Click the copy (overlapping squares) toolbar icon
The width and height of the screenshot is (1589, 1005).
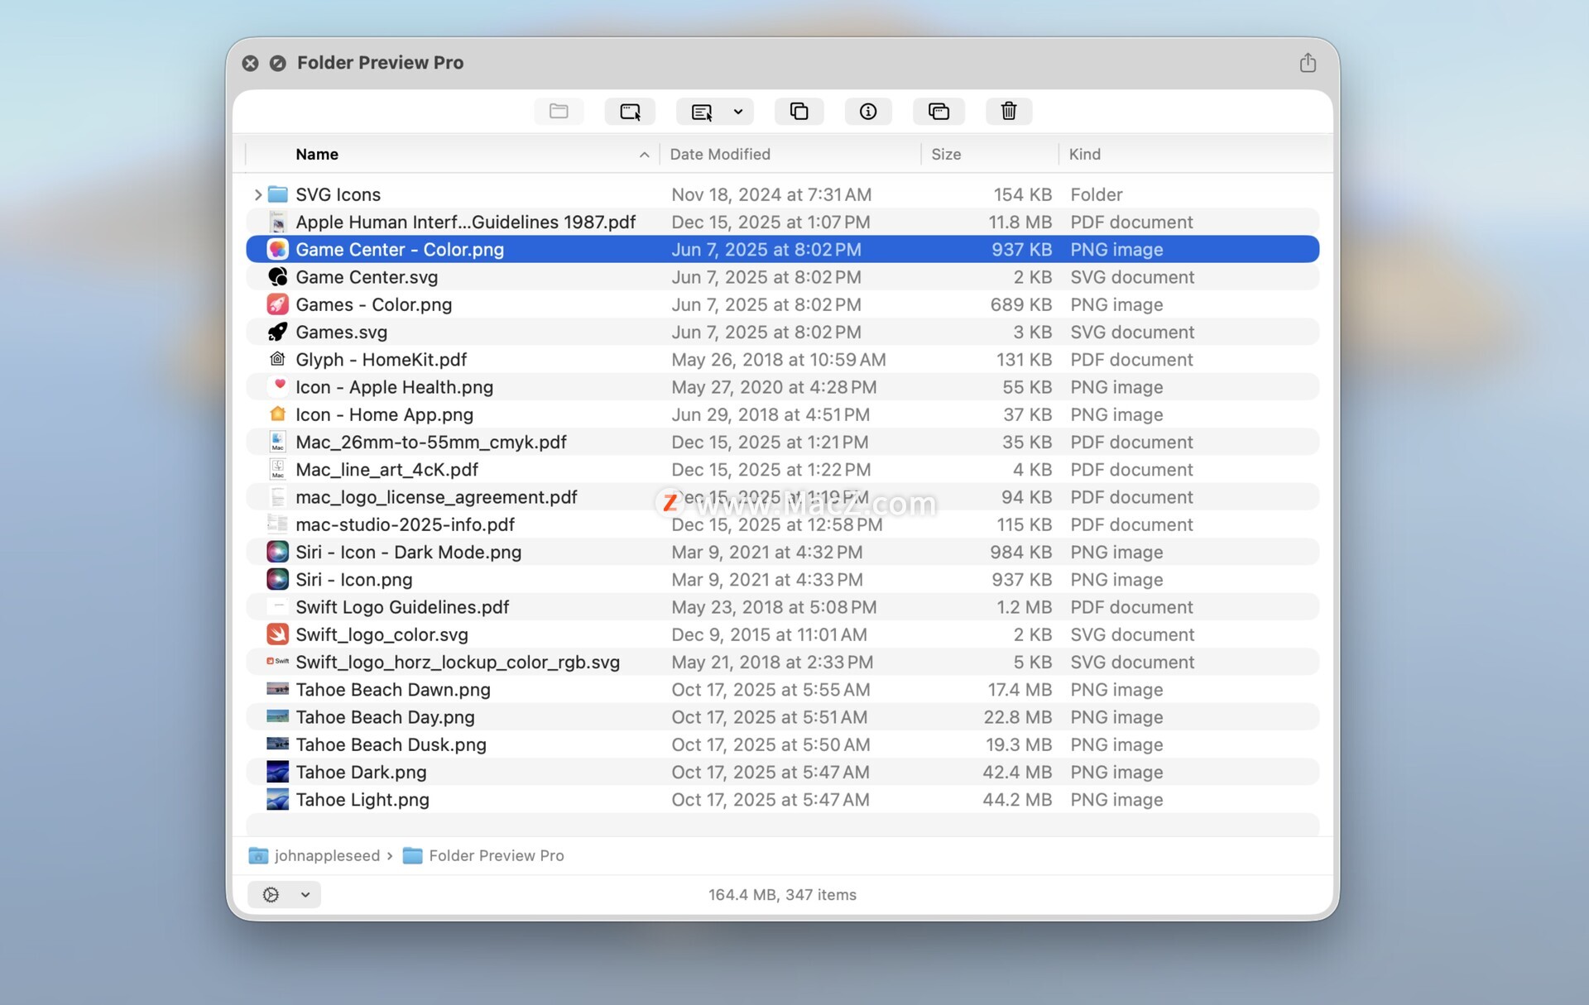click(x=799, y=111)
